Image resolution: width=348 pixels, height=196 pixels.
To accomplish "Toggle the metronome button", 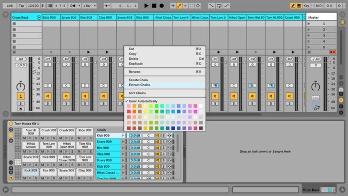I will [x=73, y=5].
